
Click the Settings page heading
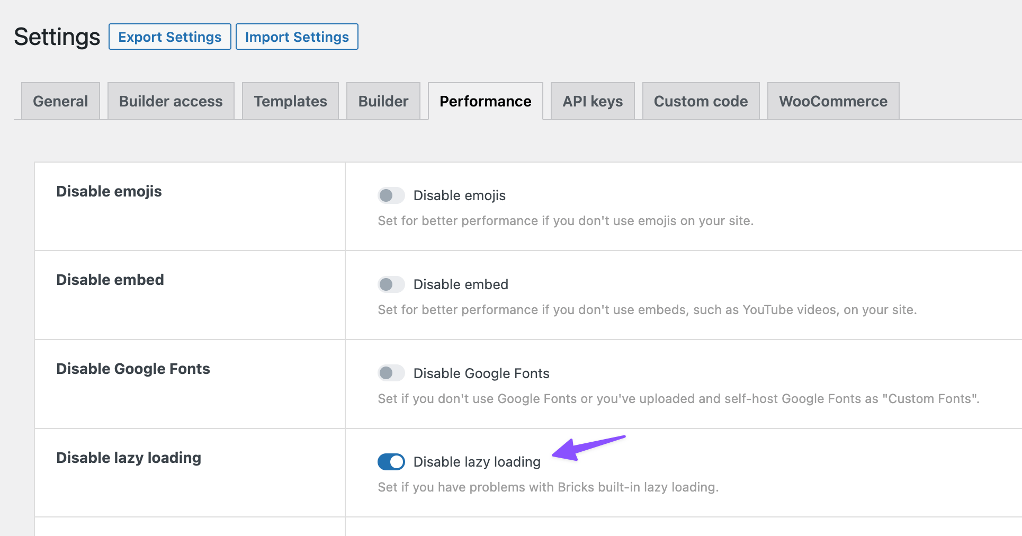coord(57,37)
